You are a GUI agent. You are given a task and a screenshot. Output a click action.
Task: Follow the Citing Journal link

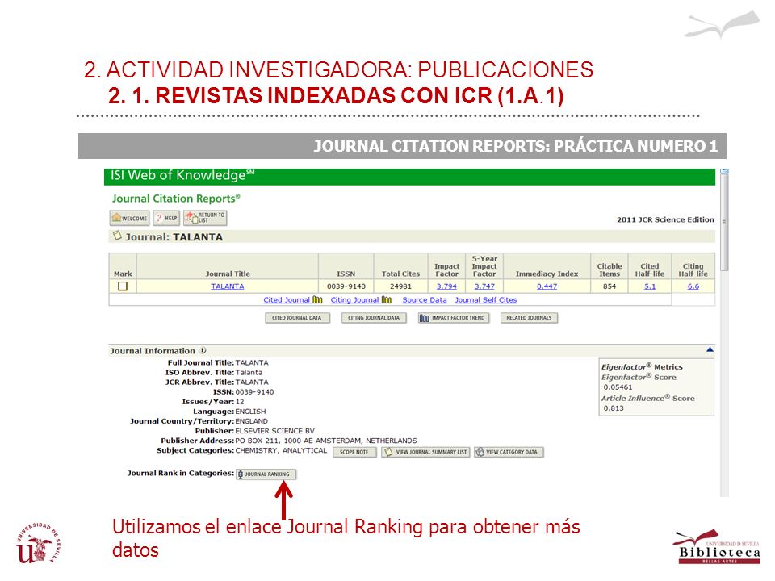tap(354, 300)
